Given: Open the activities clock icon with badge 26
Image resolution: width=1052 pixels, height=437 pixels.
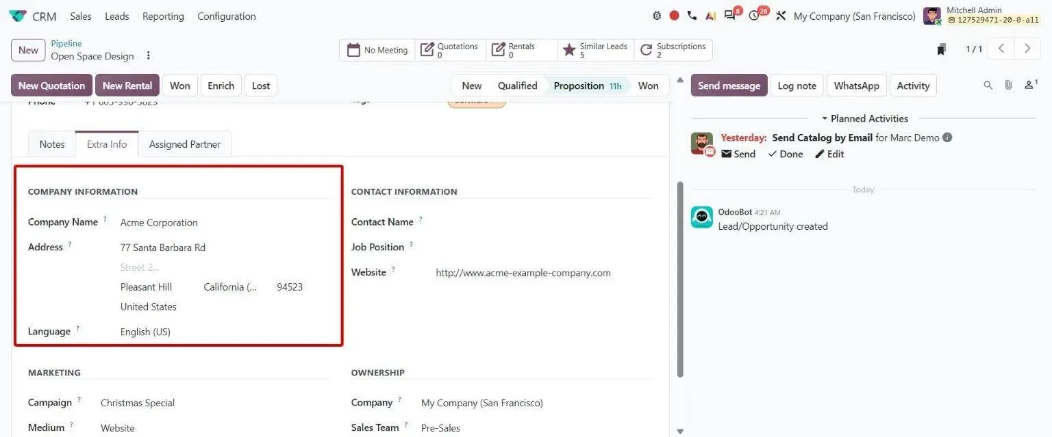Looking at the screenshot, I should point(755,15).
